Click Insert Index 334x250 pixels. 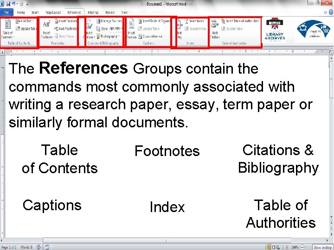tap(194, 21)
